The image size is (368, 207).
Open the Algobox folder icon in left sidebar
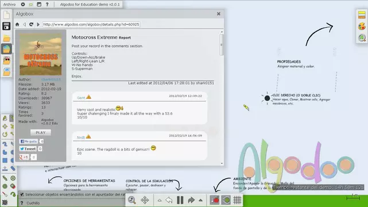click(x=6, y=49)
